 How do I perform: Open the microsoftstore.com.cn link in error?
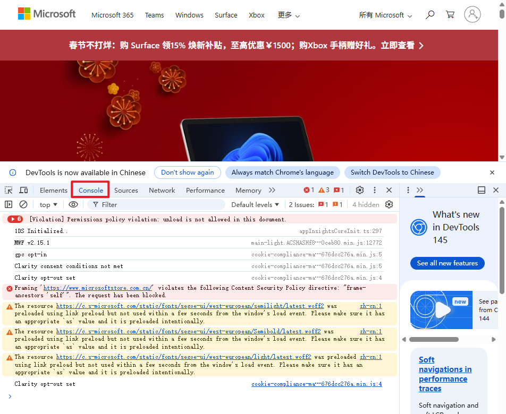98,288
